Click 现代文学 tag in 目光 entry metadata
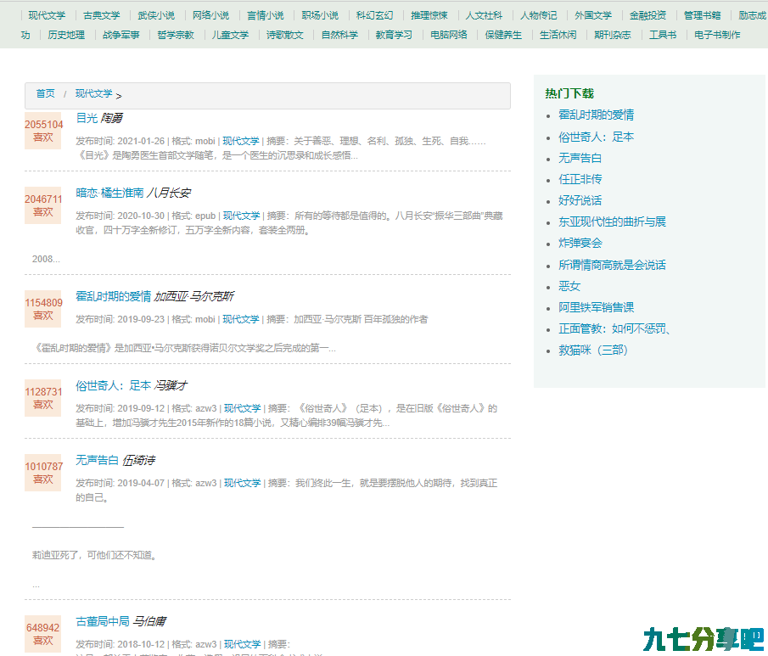The width and height of the screenshot is (768, 656). pyautogui.click(x=241, y=141)
